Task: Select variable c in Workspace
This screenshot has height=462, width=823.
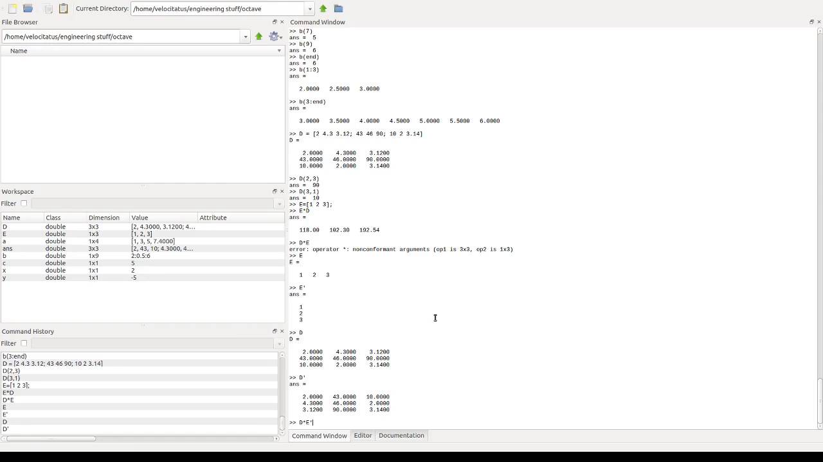Action: pos(142,263)
